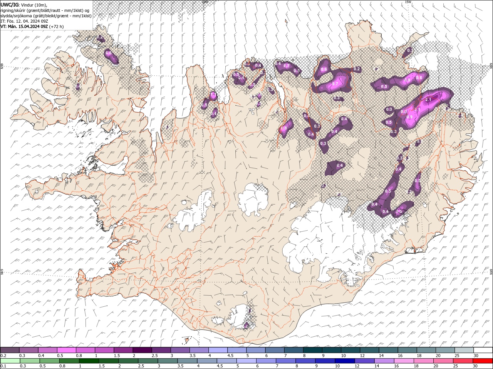Pick the very dark purple 2–2.5 upper swatch
The image size is (493, 369).
142,350
